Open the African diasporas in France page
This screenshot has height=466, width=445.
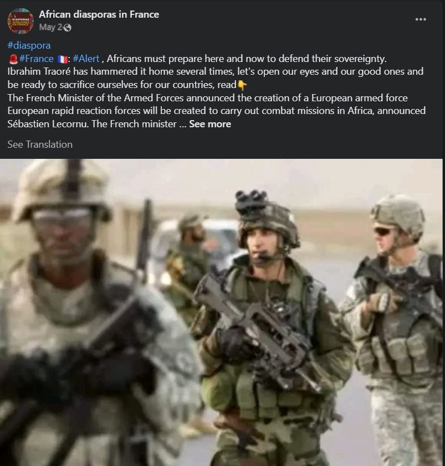(99, 14)
